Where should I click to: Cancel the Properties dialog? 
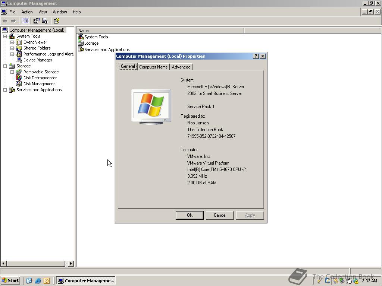(x=220, y=215)
